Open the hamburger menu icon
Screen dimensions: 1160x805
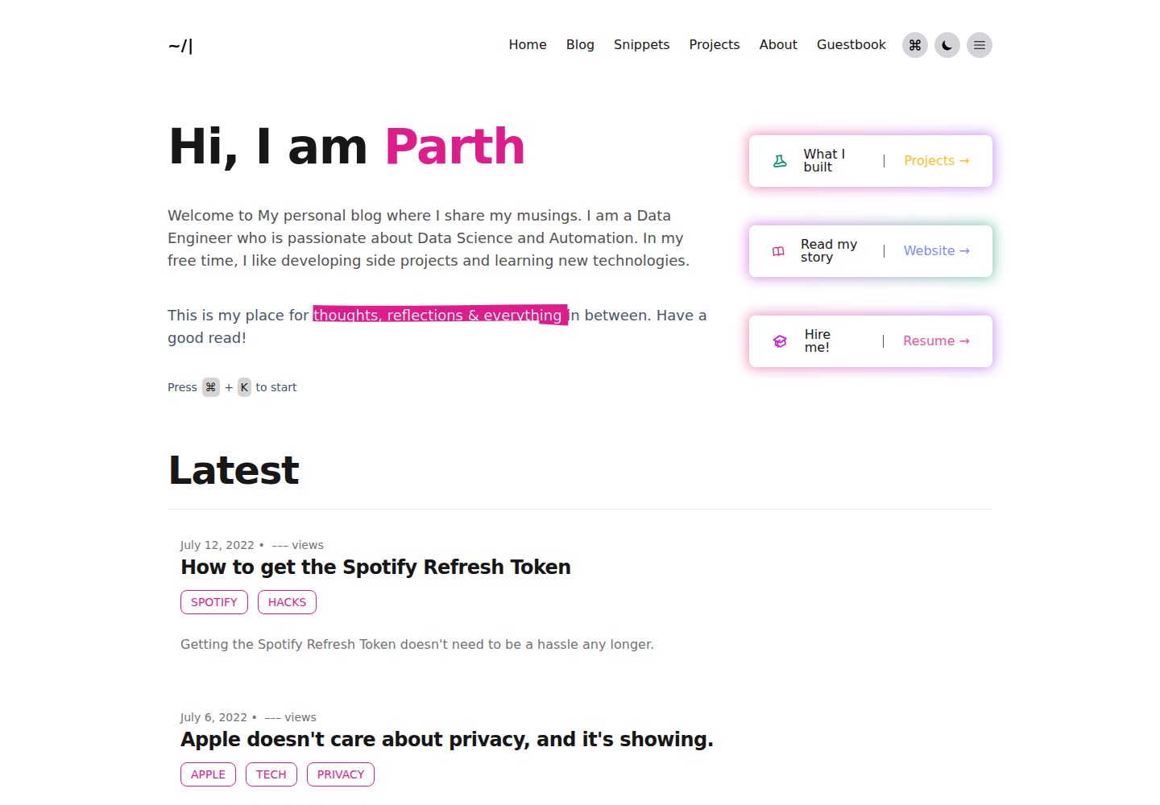coord(980,45)
